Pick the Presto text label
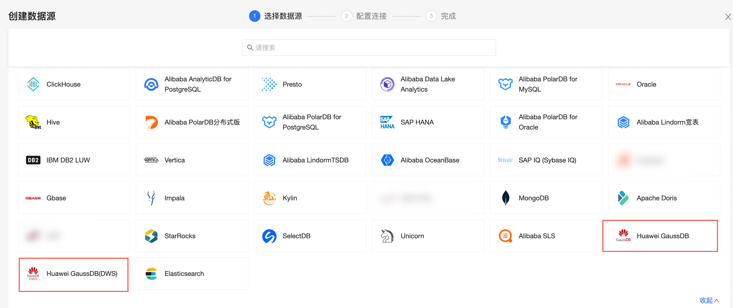 (292, 84)
